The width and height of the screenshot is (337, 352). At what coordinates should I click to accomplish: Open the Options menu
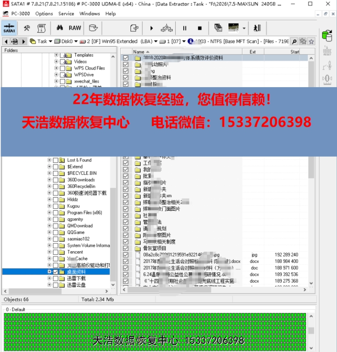point(44,14)
